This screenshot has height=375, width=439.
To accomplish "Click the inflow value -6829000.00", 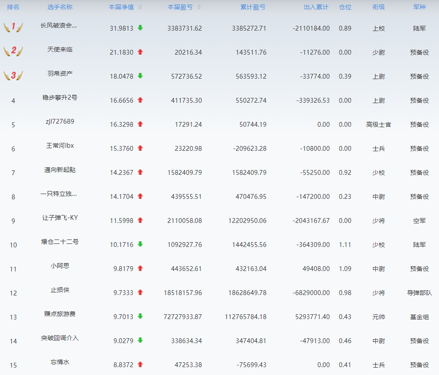I will 311,293.
